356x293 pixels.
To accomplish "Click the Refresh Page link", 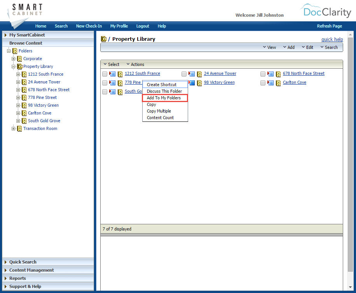I will [x=329, y=26].
